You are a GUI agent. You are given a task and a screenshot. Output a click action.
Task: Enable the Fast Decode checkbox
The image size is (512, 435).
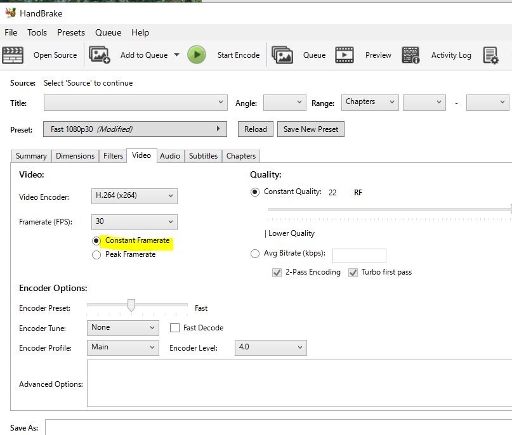pos(174,328)
